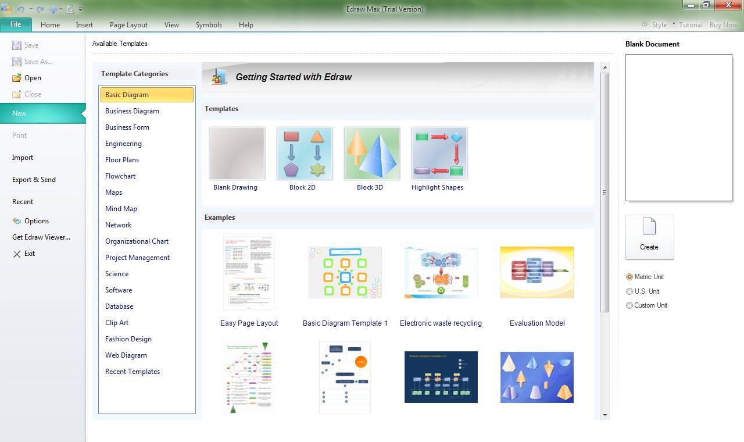The image size is (744, 442).
Task: Choose the Block 2D template icon
Action: [x=305, y=154]
